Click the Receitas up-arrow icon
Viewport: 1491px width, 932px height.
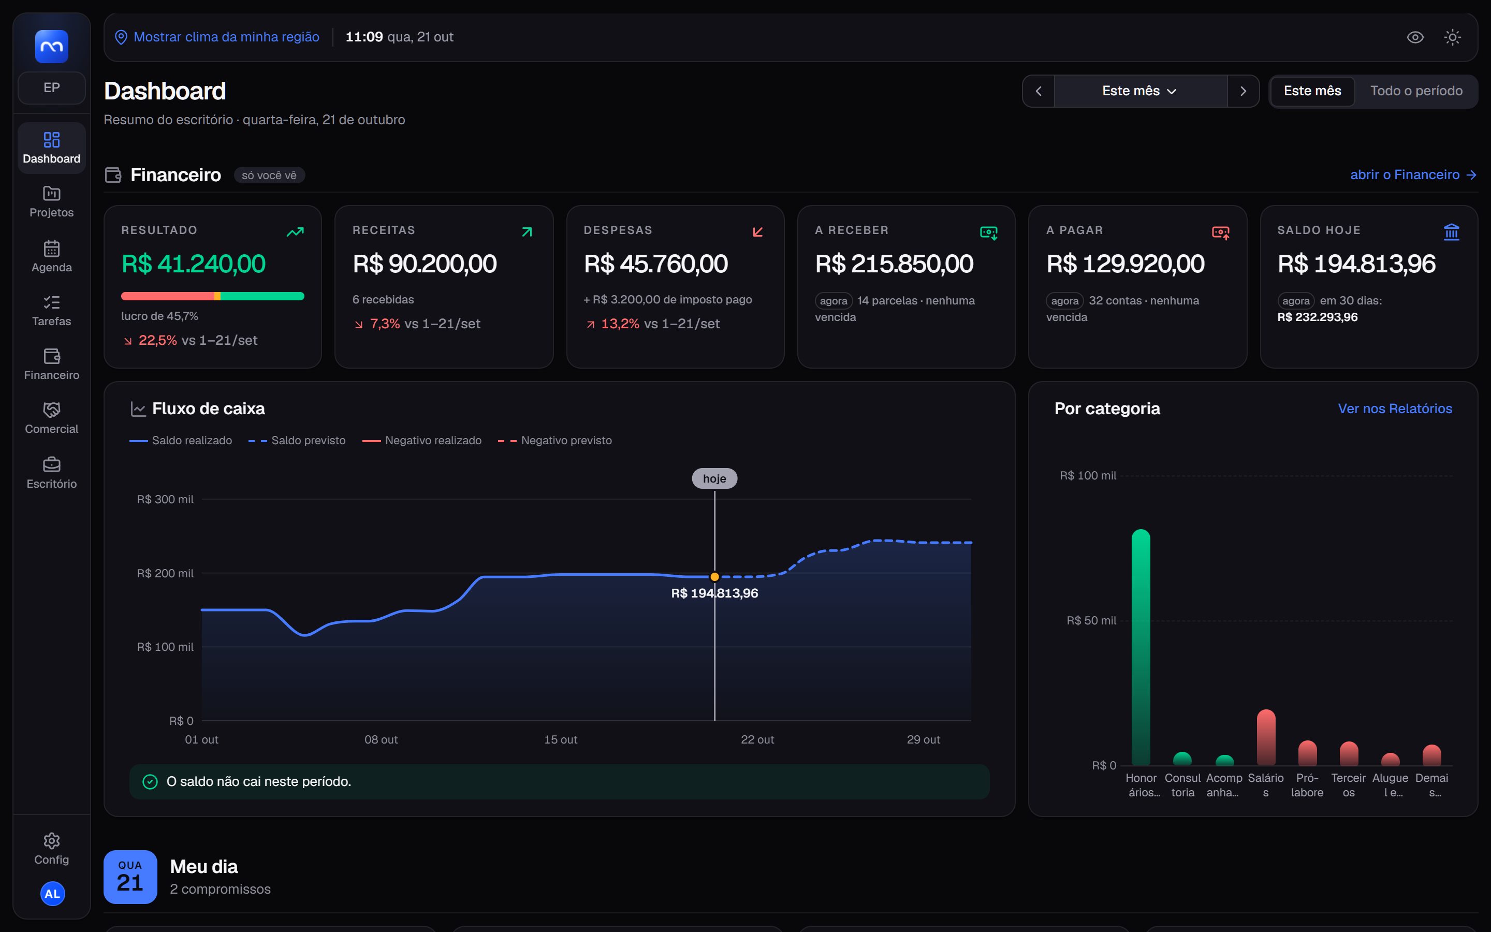click(527, 232)
